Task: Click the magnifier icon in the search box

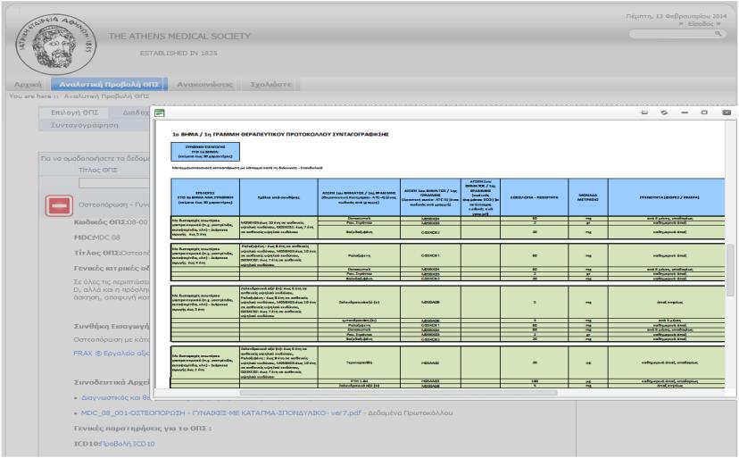Action: tap(718, 34)
